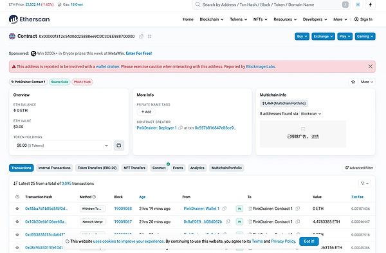Click the Etherscan logo
This screenshot has height=253, width=386.
pyautogui.click(x=30, y=19)
